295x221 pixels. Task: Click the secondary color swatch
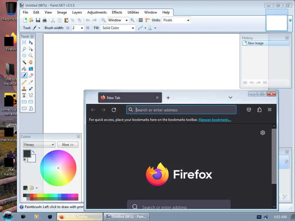click(x=33, y=159)
